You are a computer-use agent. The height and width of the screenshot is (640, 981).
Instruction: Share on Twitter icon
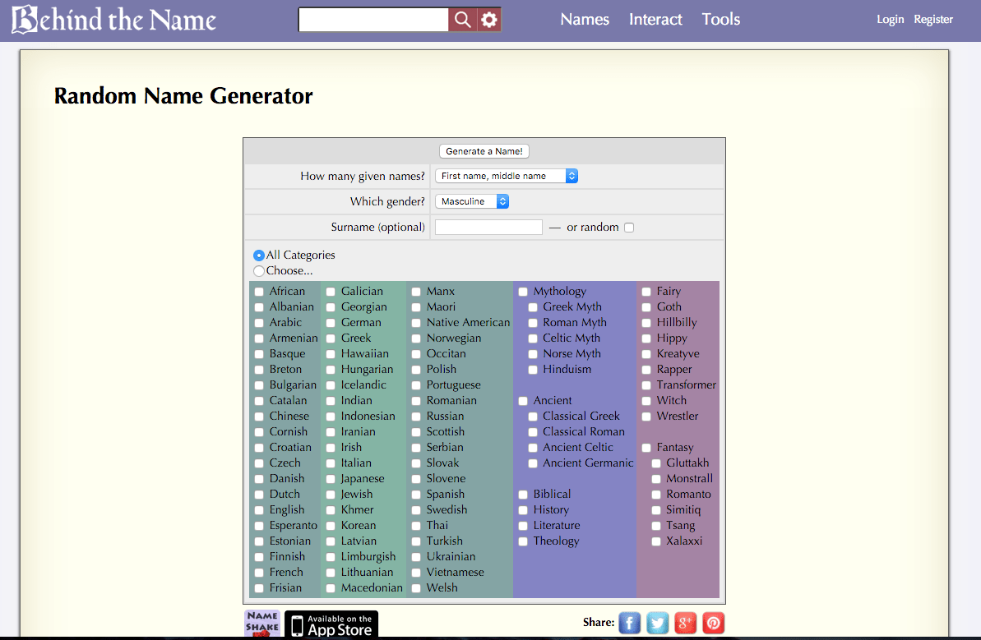pyautogui.click(x=658, y=623)
